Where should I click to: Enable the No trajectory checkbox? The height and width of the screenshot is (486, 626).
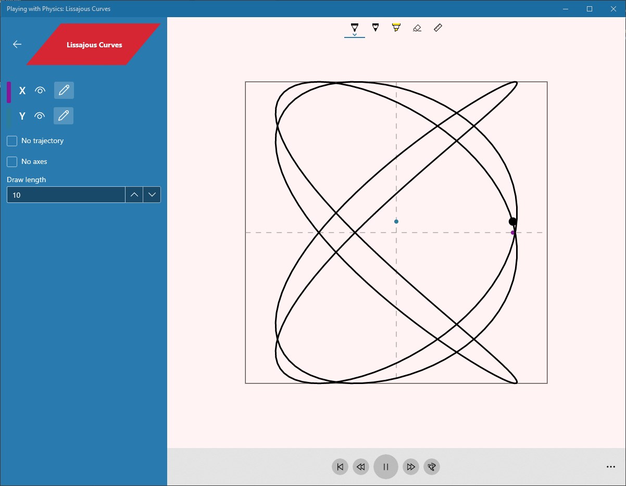pos(12,141)
